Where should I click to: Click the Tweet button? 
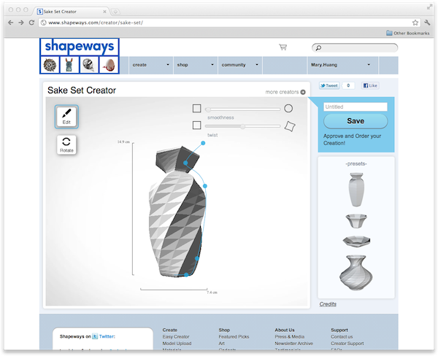coord(329,86)
